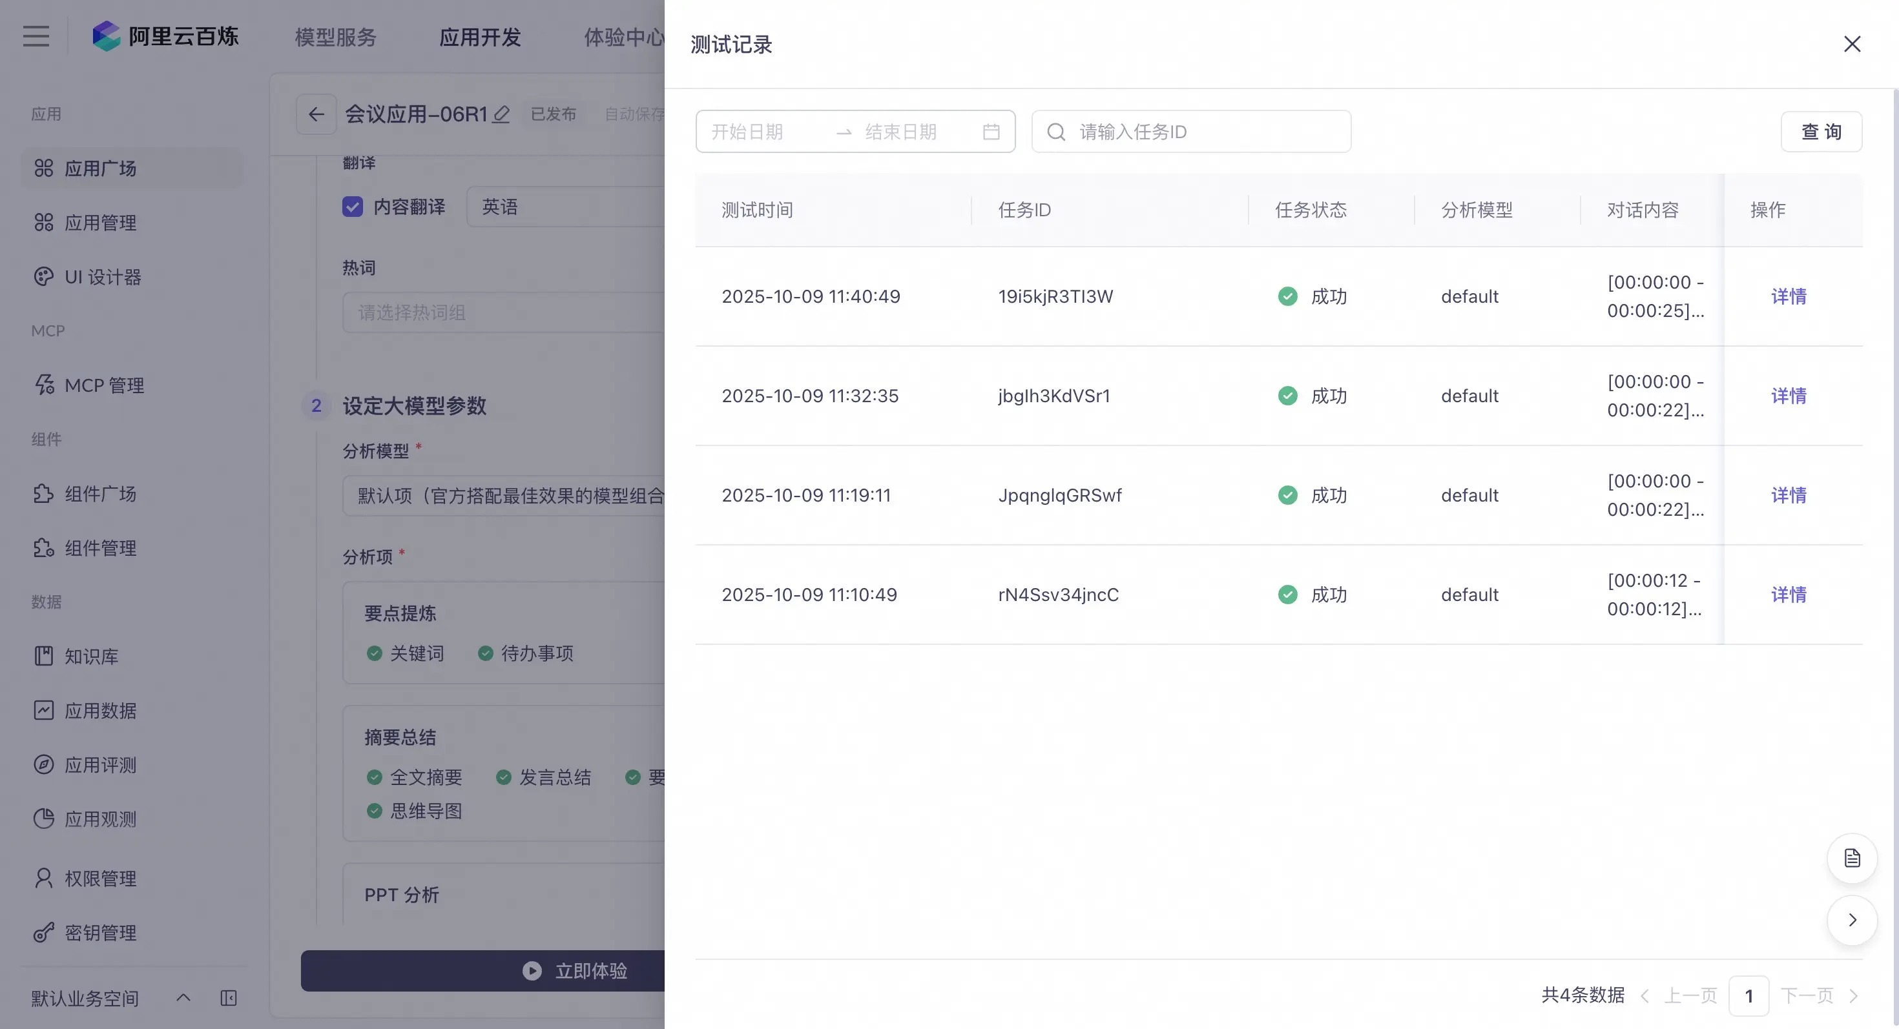Toggle the 关键词 analysis item
This screenshot has width=1899, height=1029.
pos(406,653)
